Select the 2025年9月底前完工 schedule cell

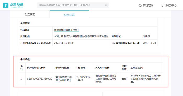click(x=146, y=79)
